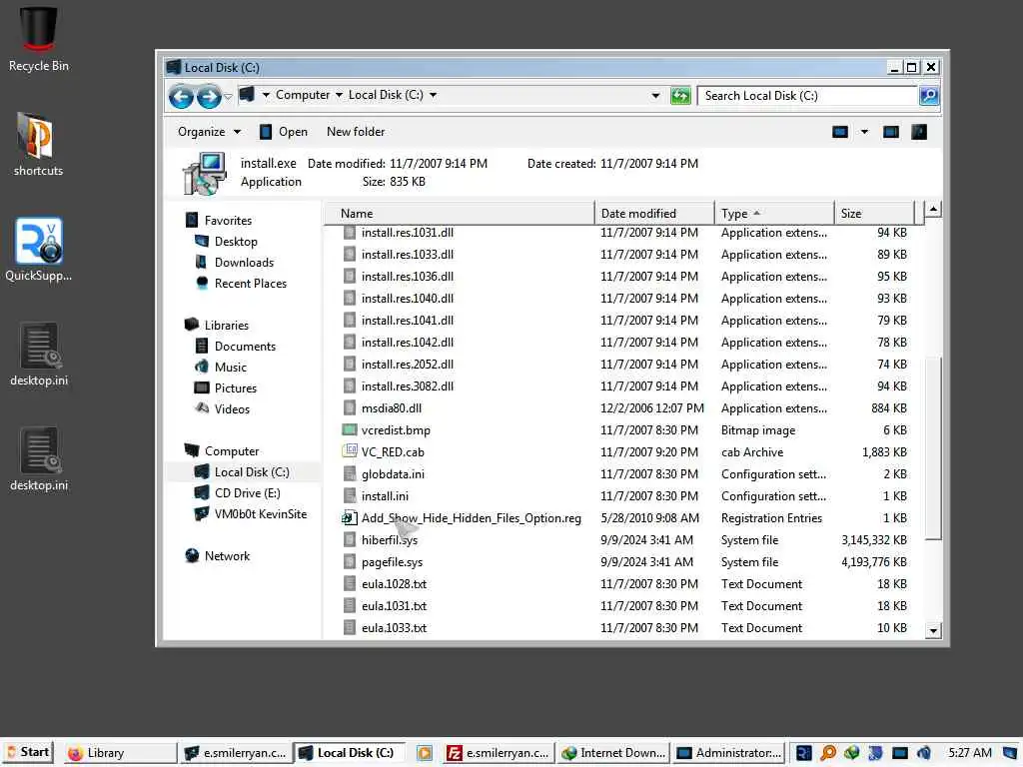Screen dimensions: 1023x767
Task: Open Internet Download Manager taskbar button
Action: coord(614,753)
